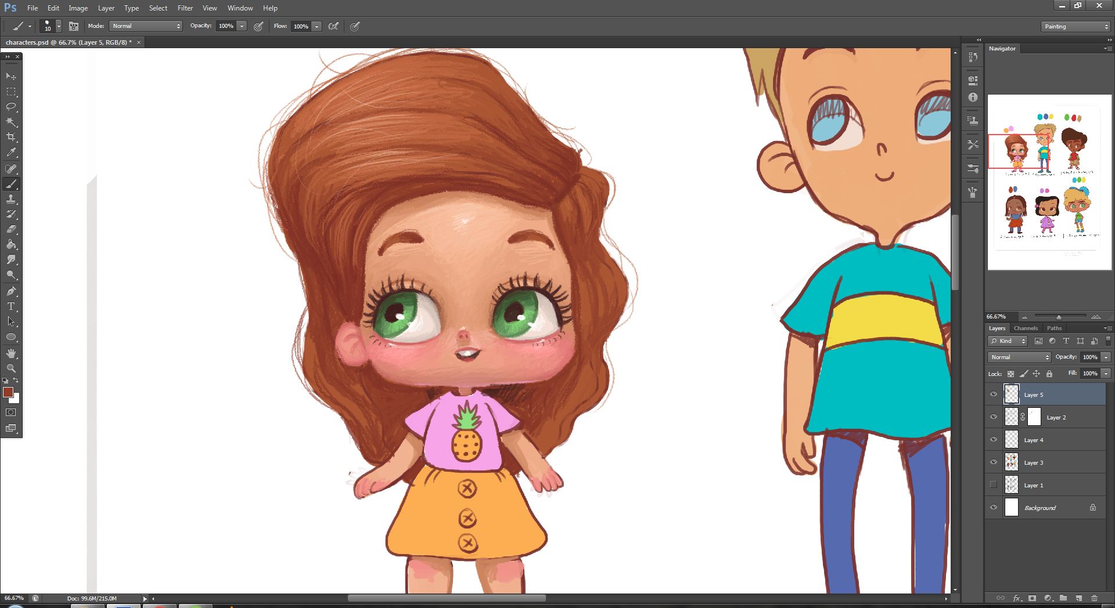Hide Layer 3 using its eye icon
Viewport: 1115px width, 608px height.
click(x=994, y=462)
